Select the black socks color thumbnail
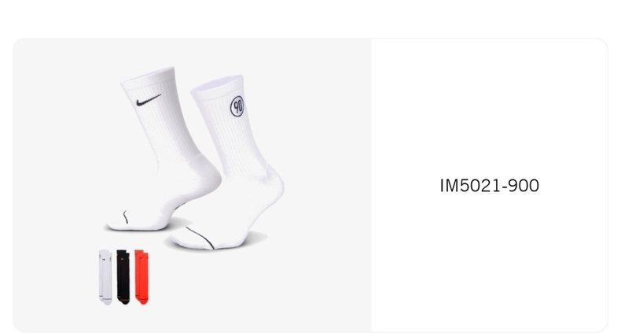 (x=123, y=277)
